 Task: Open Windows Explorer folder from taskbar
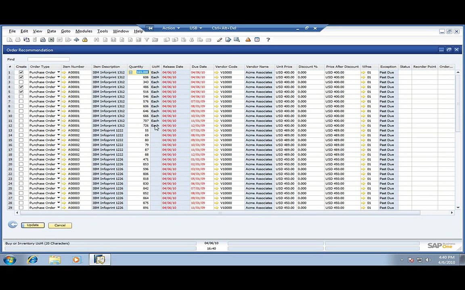55,259
